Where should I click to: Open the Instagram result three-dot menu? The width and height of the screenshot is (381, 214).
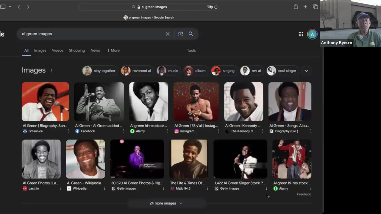tap(218, 131)
